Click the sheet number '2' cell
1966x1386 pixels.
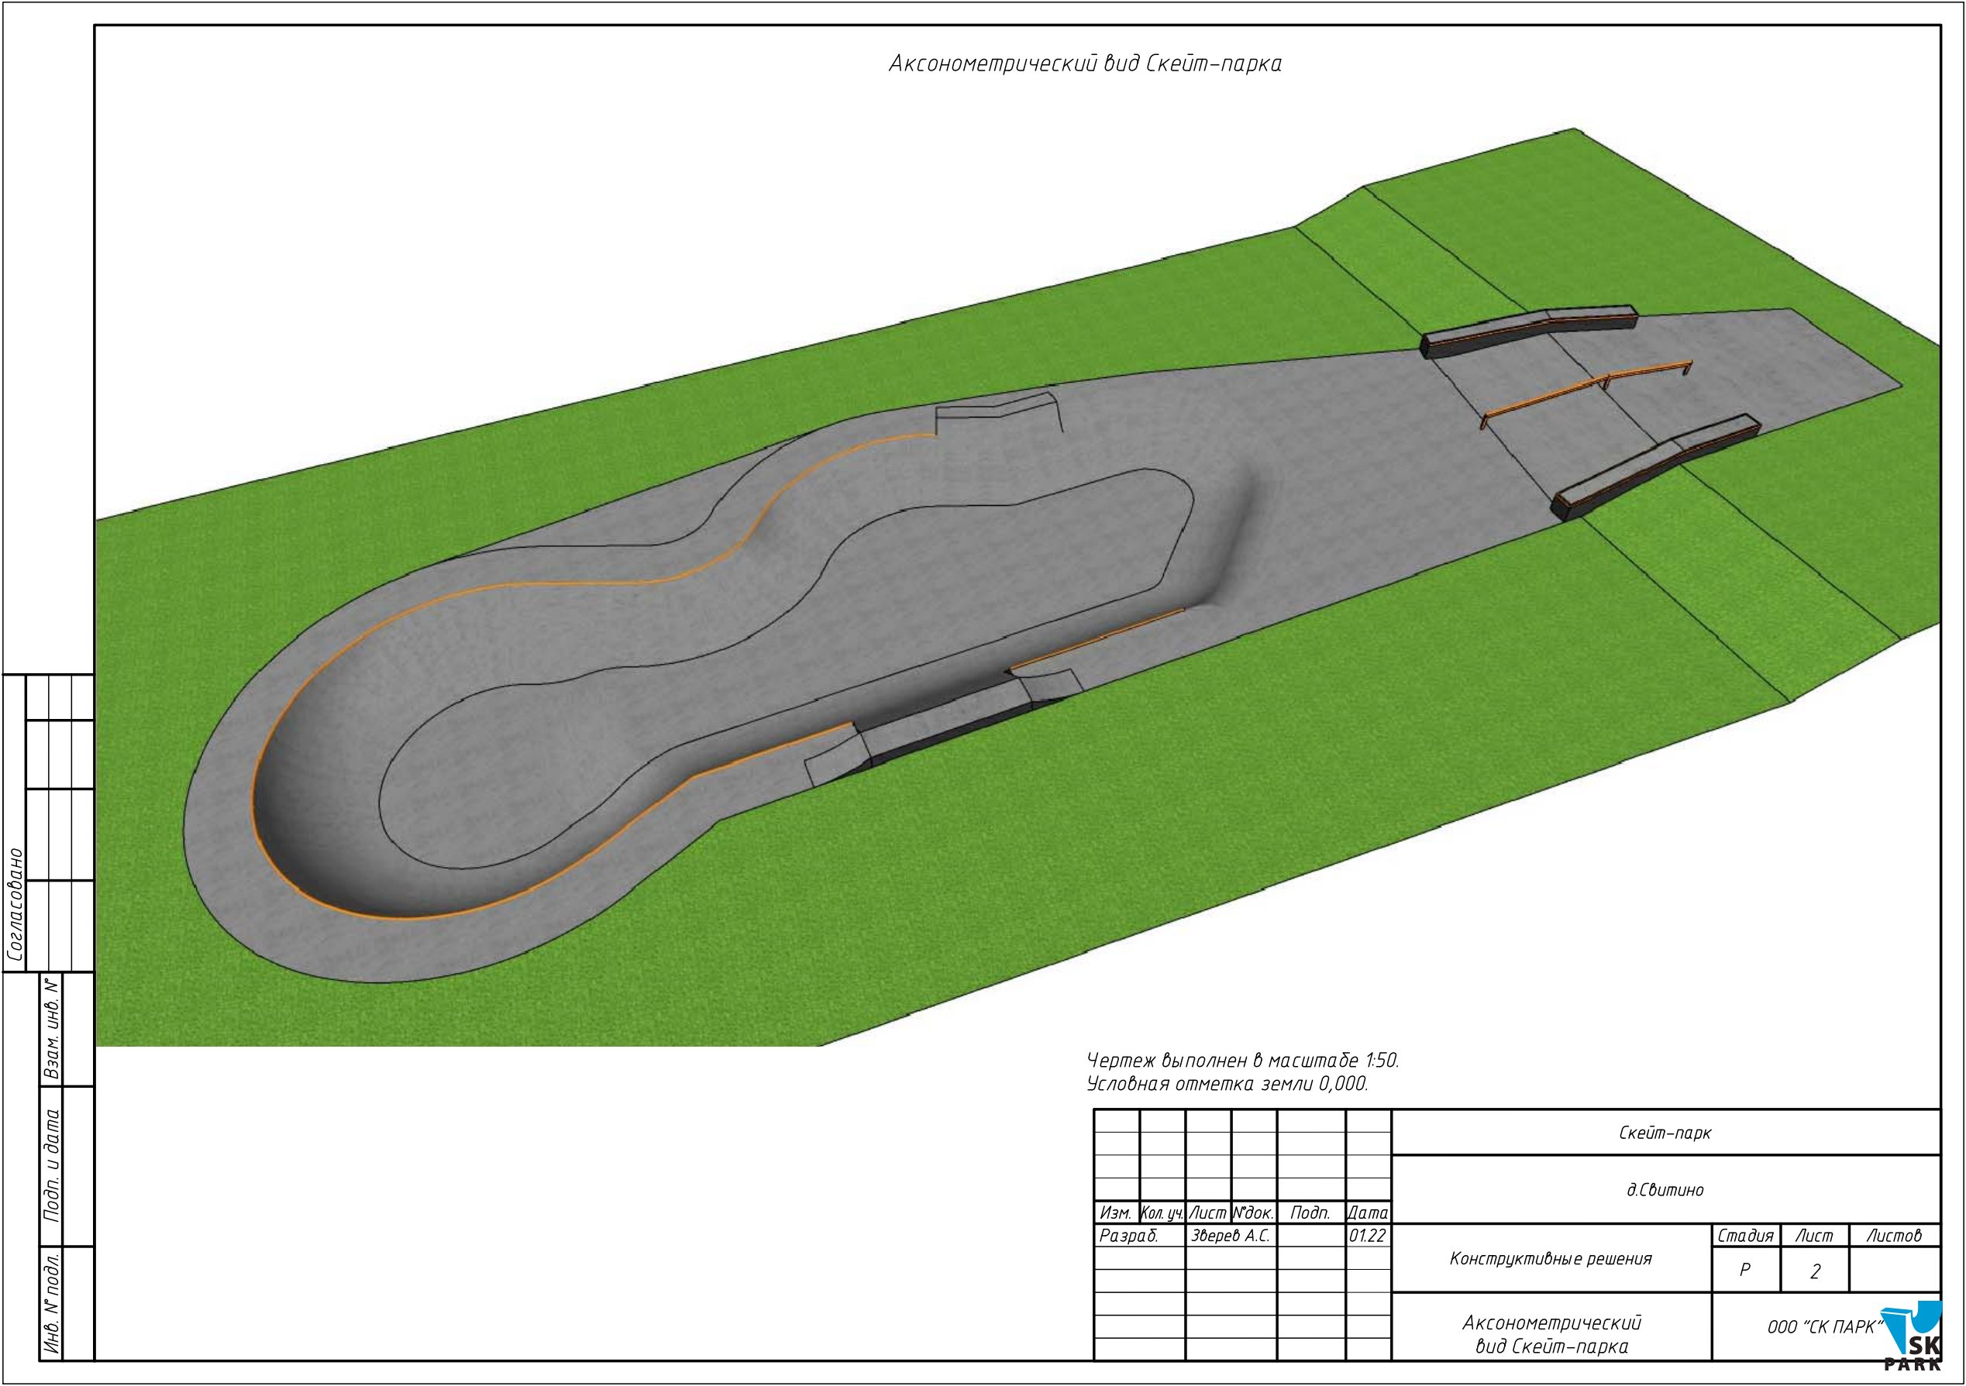tap(1814, 1271)
